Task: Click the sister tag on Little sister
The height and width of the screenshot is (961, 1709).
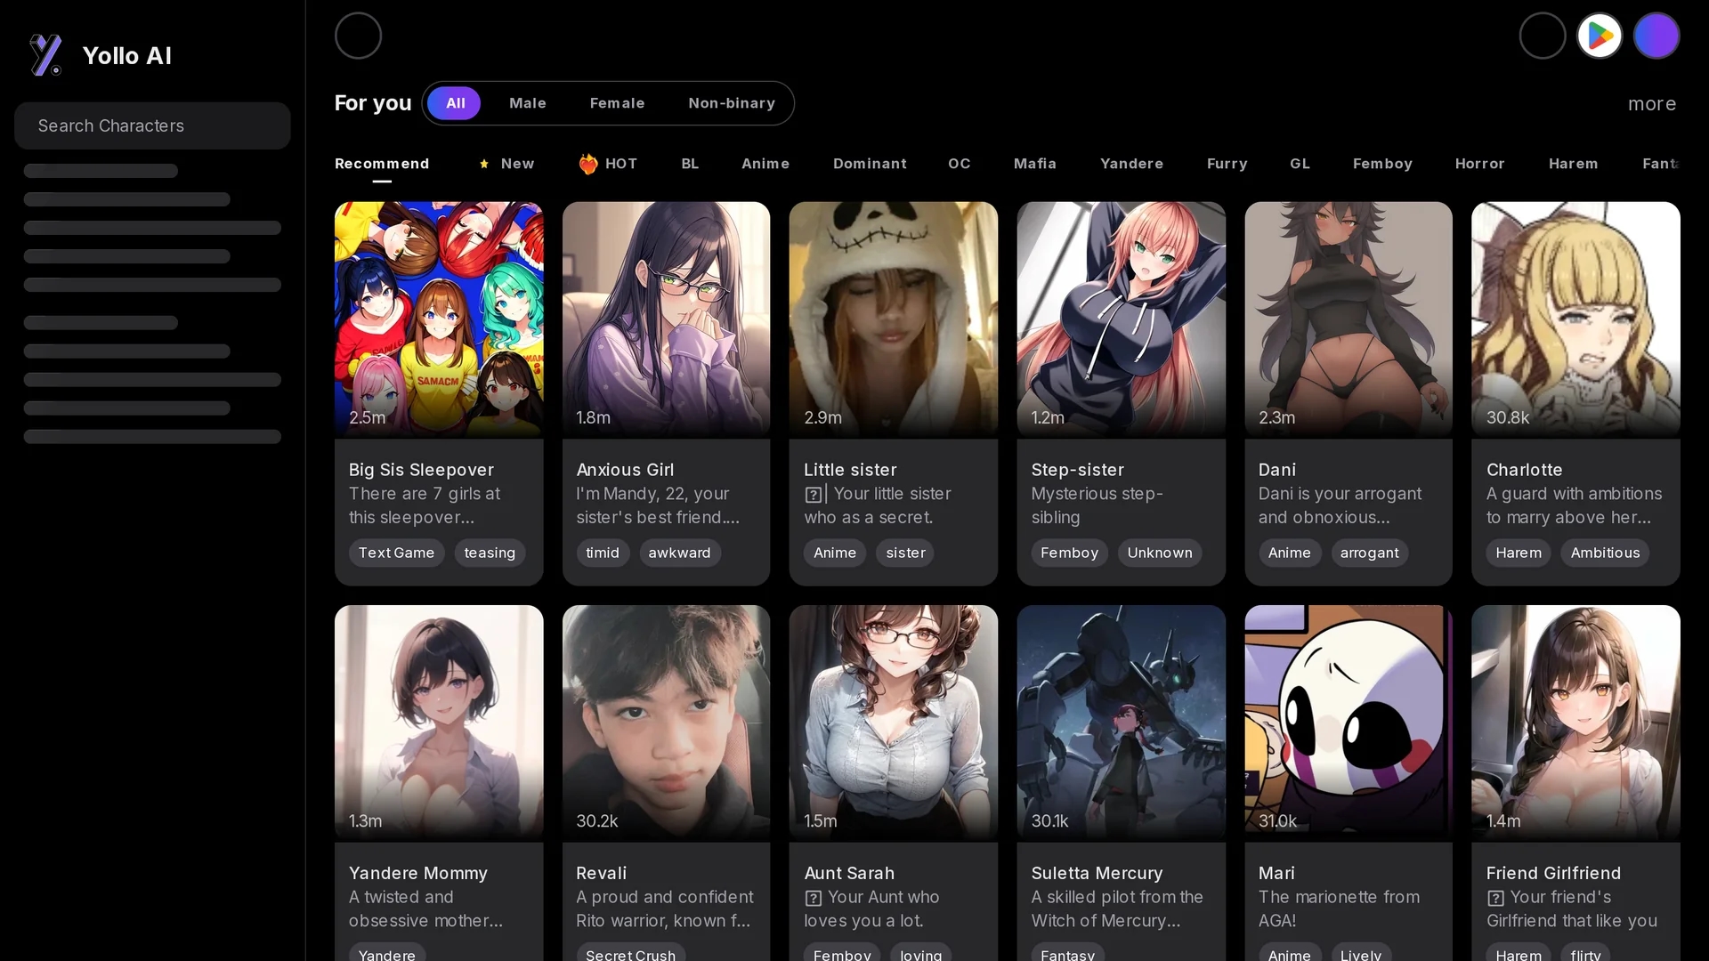Action: [905, 553]
